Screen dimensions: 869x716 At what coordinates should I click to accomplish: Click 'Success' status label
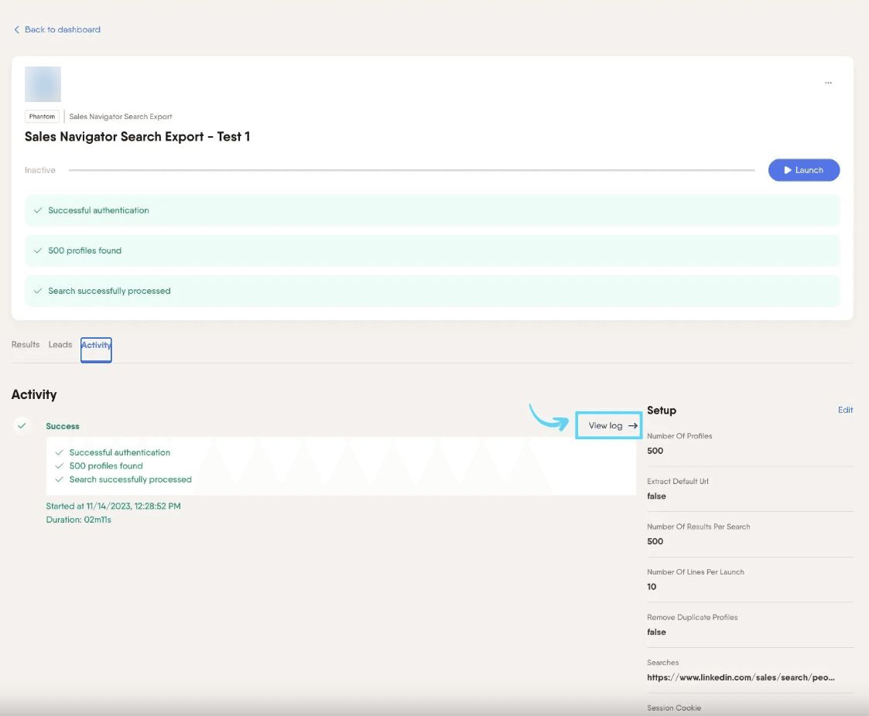tap(63, 426)
